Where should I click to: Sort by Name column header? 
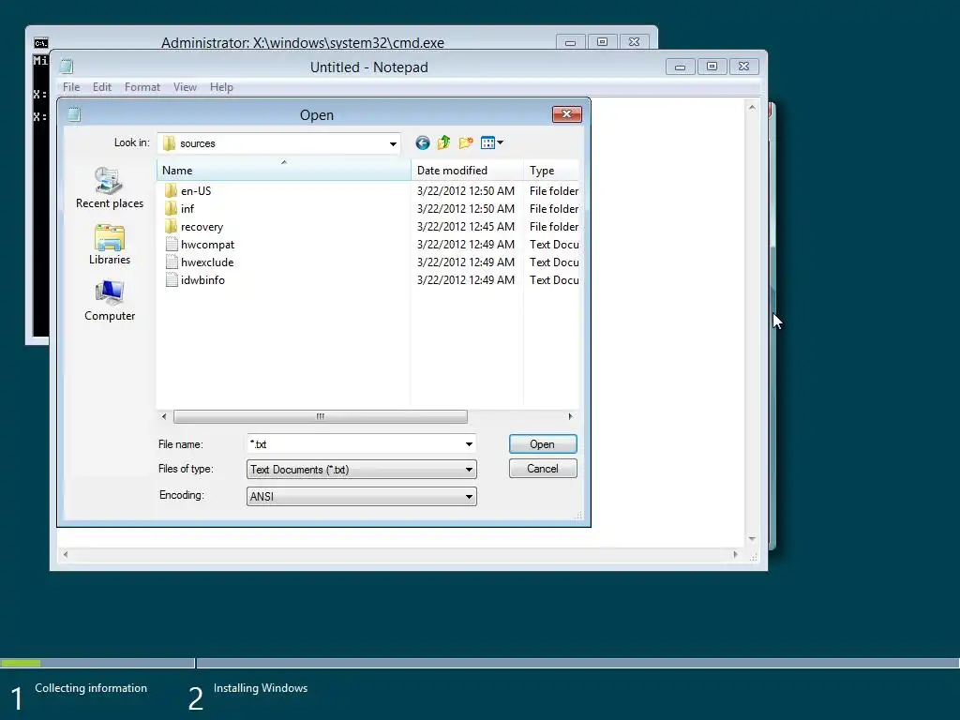(x=283, y=171)
